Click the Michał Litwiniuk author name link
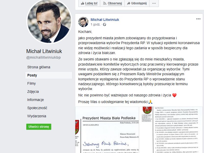This screenshot has height=153, width=204. [105, 20]
